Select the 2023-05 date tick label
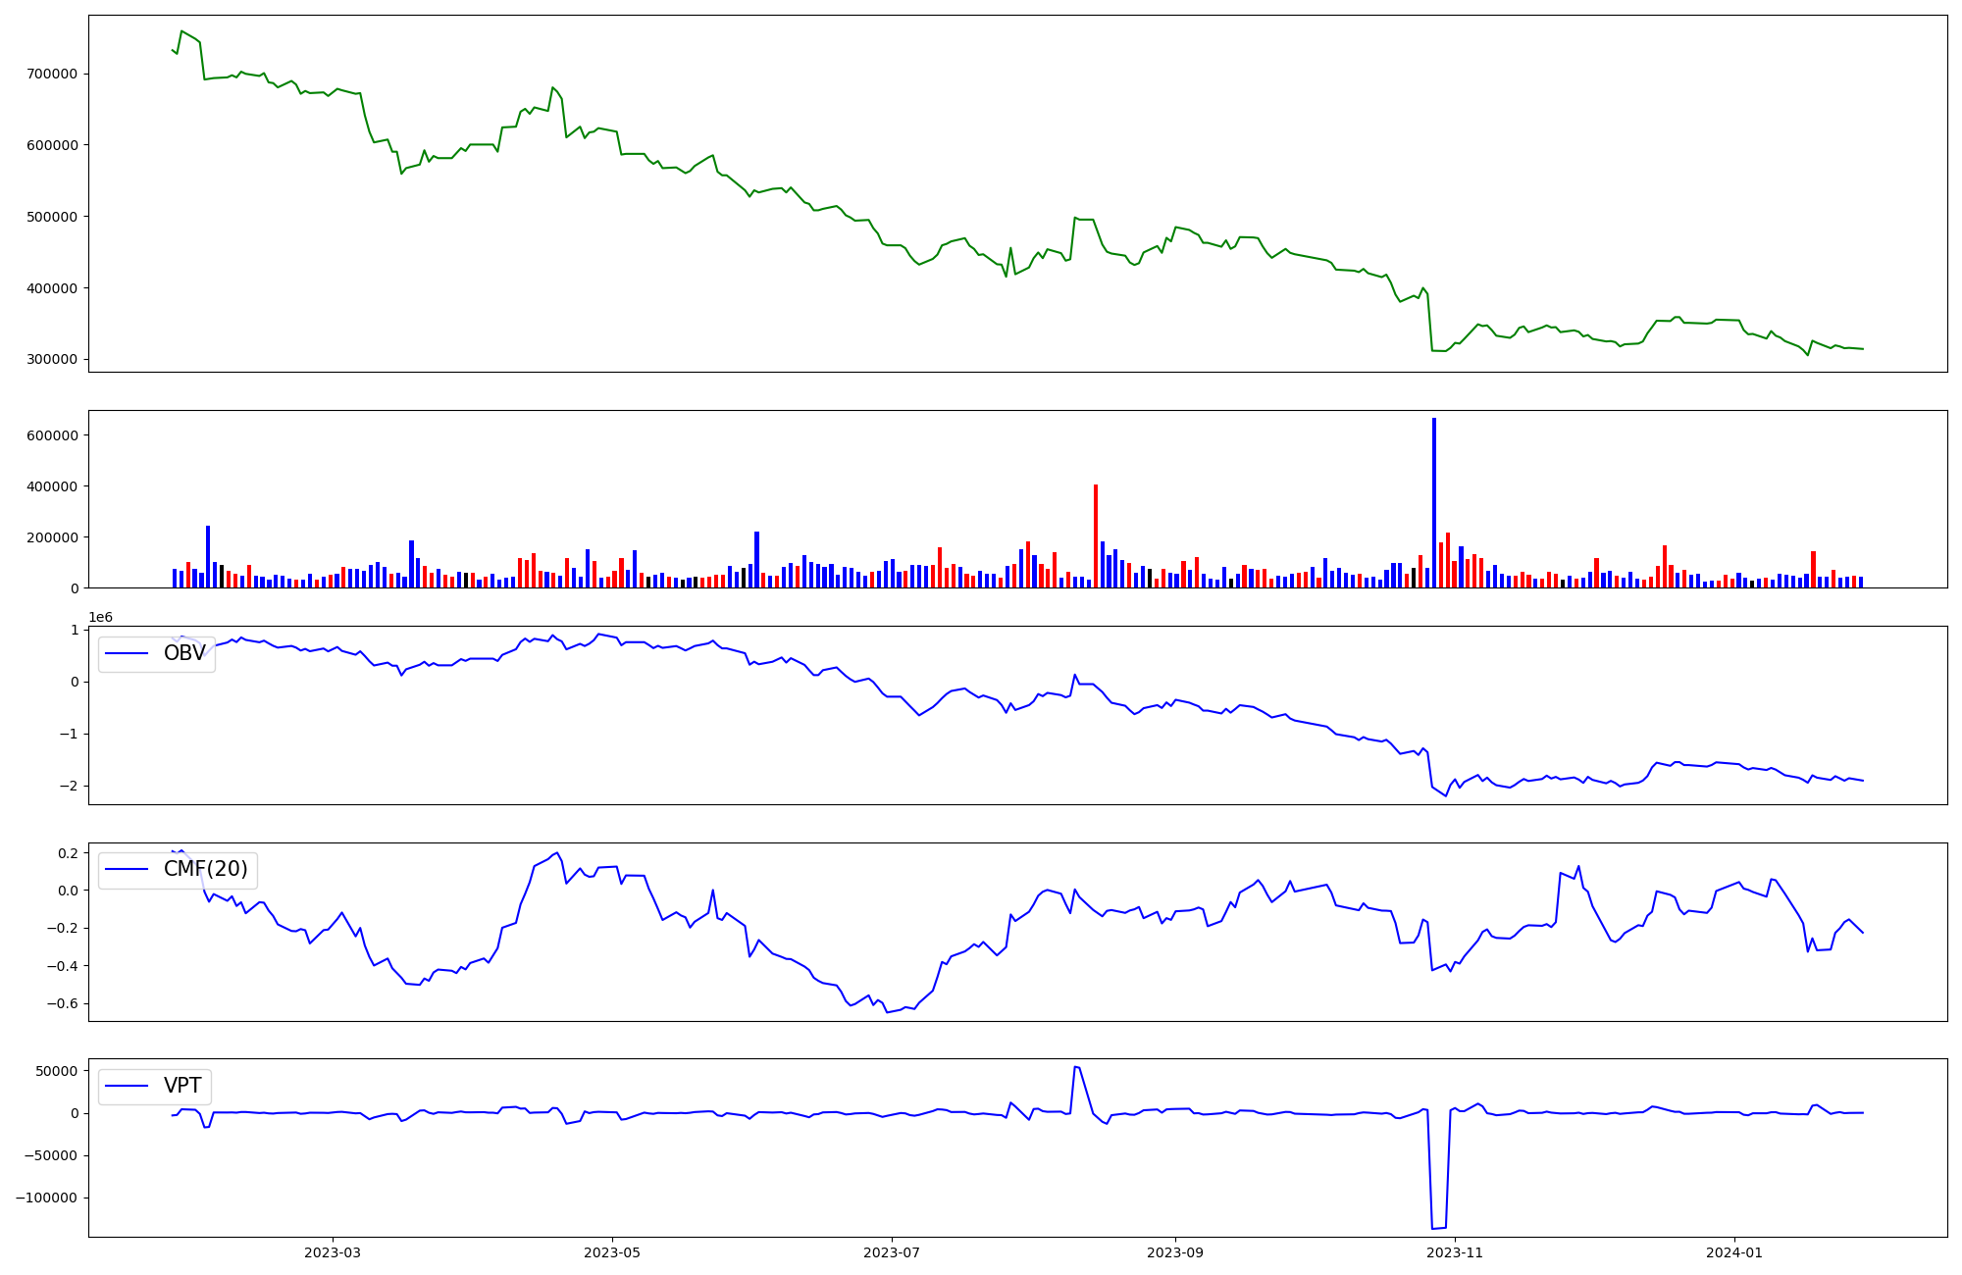This screenshot has height=1275, width=1962. coord(612,1252)
